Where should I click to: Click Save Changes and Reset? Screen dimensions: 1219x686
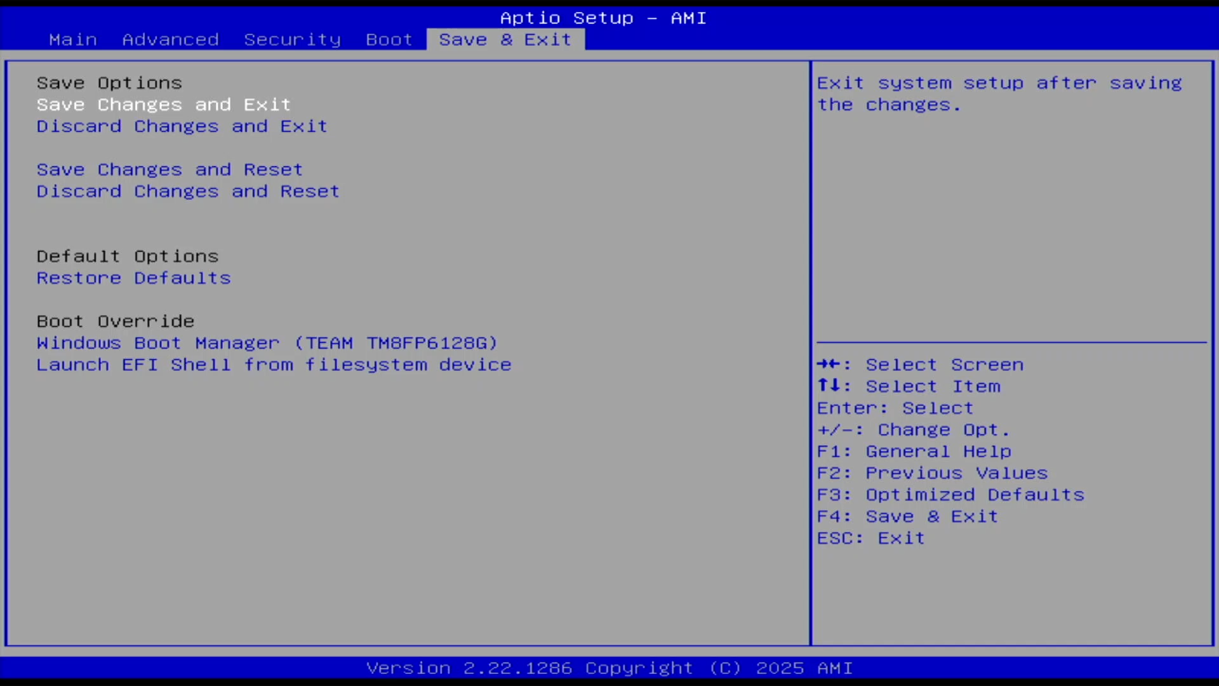[x=170, y=170]
